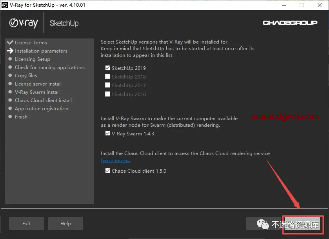Select the V-Ray Swarm install step
The height and width of the screenshot is (239, 329).
[37, 92]
